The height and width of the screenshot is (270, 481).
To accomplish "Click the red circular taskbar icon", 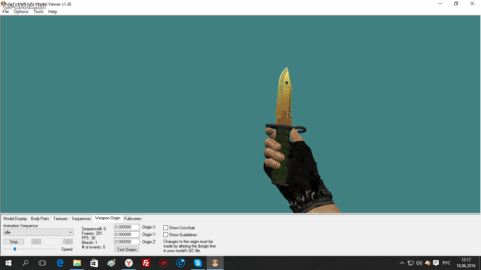I will pos(163,263).
